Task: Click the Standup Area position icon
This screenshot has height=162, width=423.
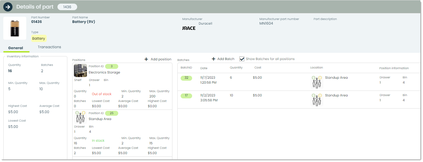Action: (80, 117)
